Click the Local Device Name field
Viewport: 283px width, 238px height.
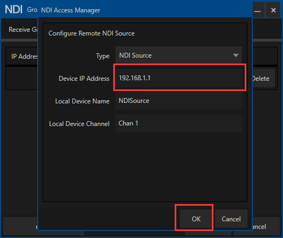pyautogui.click(x=178, y=101)
